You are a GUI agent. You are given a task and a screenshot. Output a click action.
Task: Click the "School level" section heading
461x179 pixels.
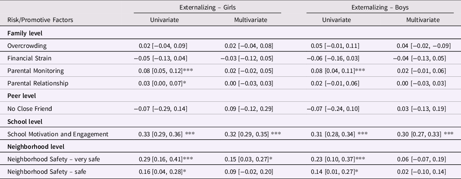pyautogui.click(x=25, y=121)
